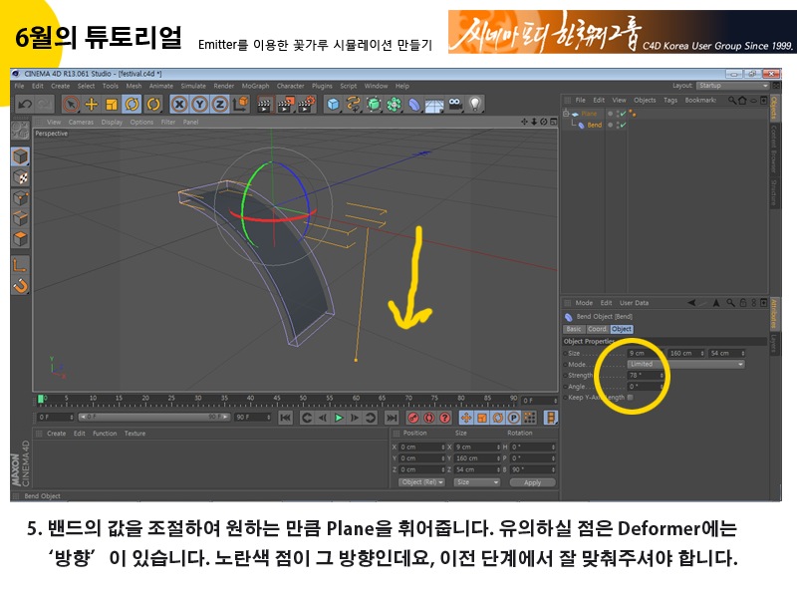
Task: Enable Points mode in left palette
Action: pos(20,197)
